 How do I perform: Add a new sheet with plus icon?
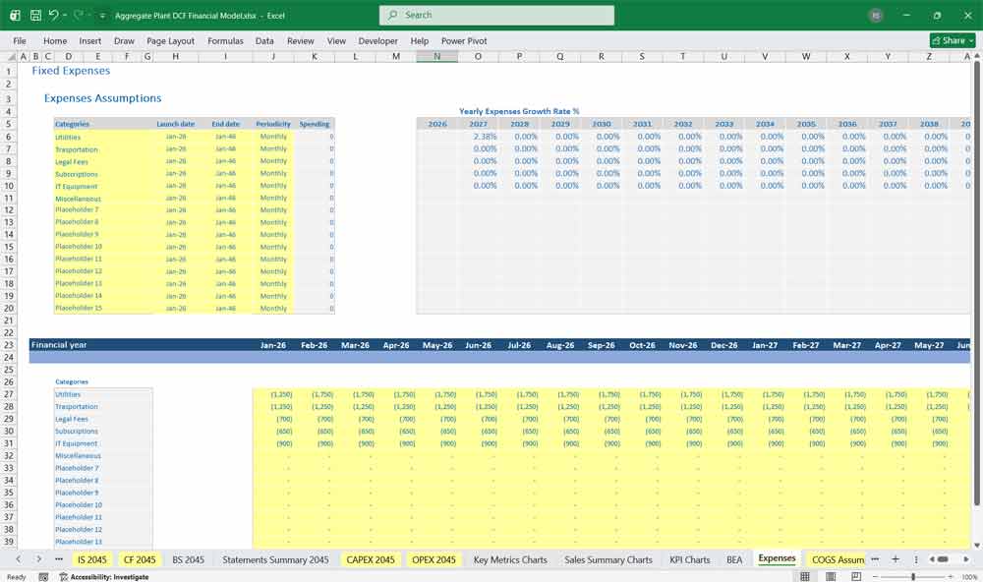pos(896,558)
